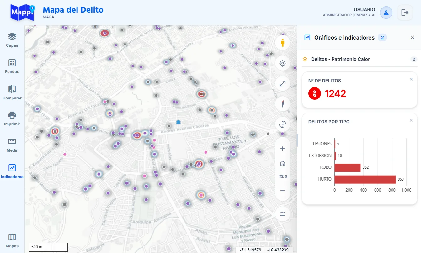
Task: Click the ADMINISTRADOR | EMPRESA-AI label
Action: click(x=349, y=15)
